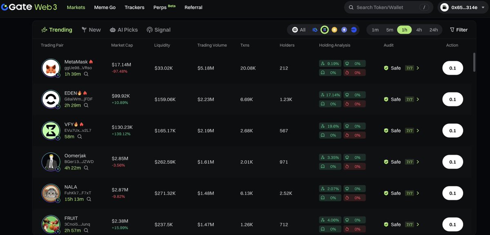Viewport: 490px width, 235px height.
Task: Select the All chains filter
Action: [299, 30]
